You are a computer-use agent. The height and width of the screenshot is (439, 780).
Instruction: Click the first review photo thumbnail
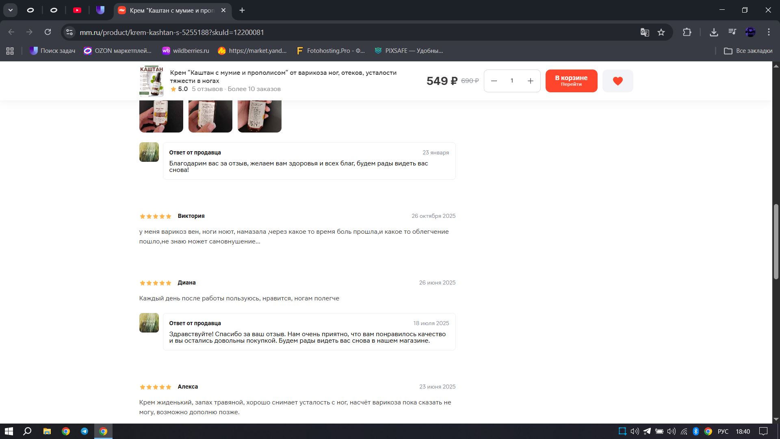[x=161, y=116]
